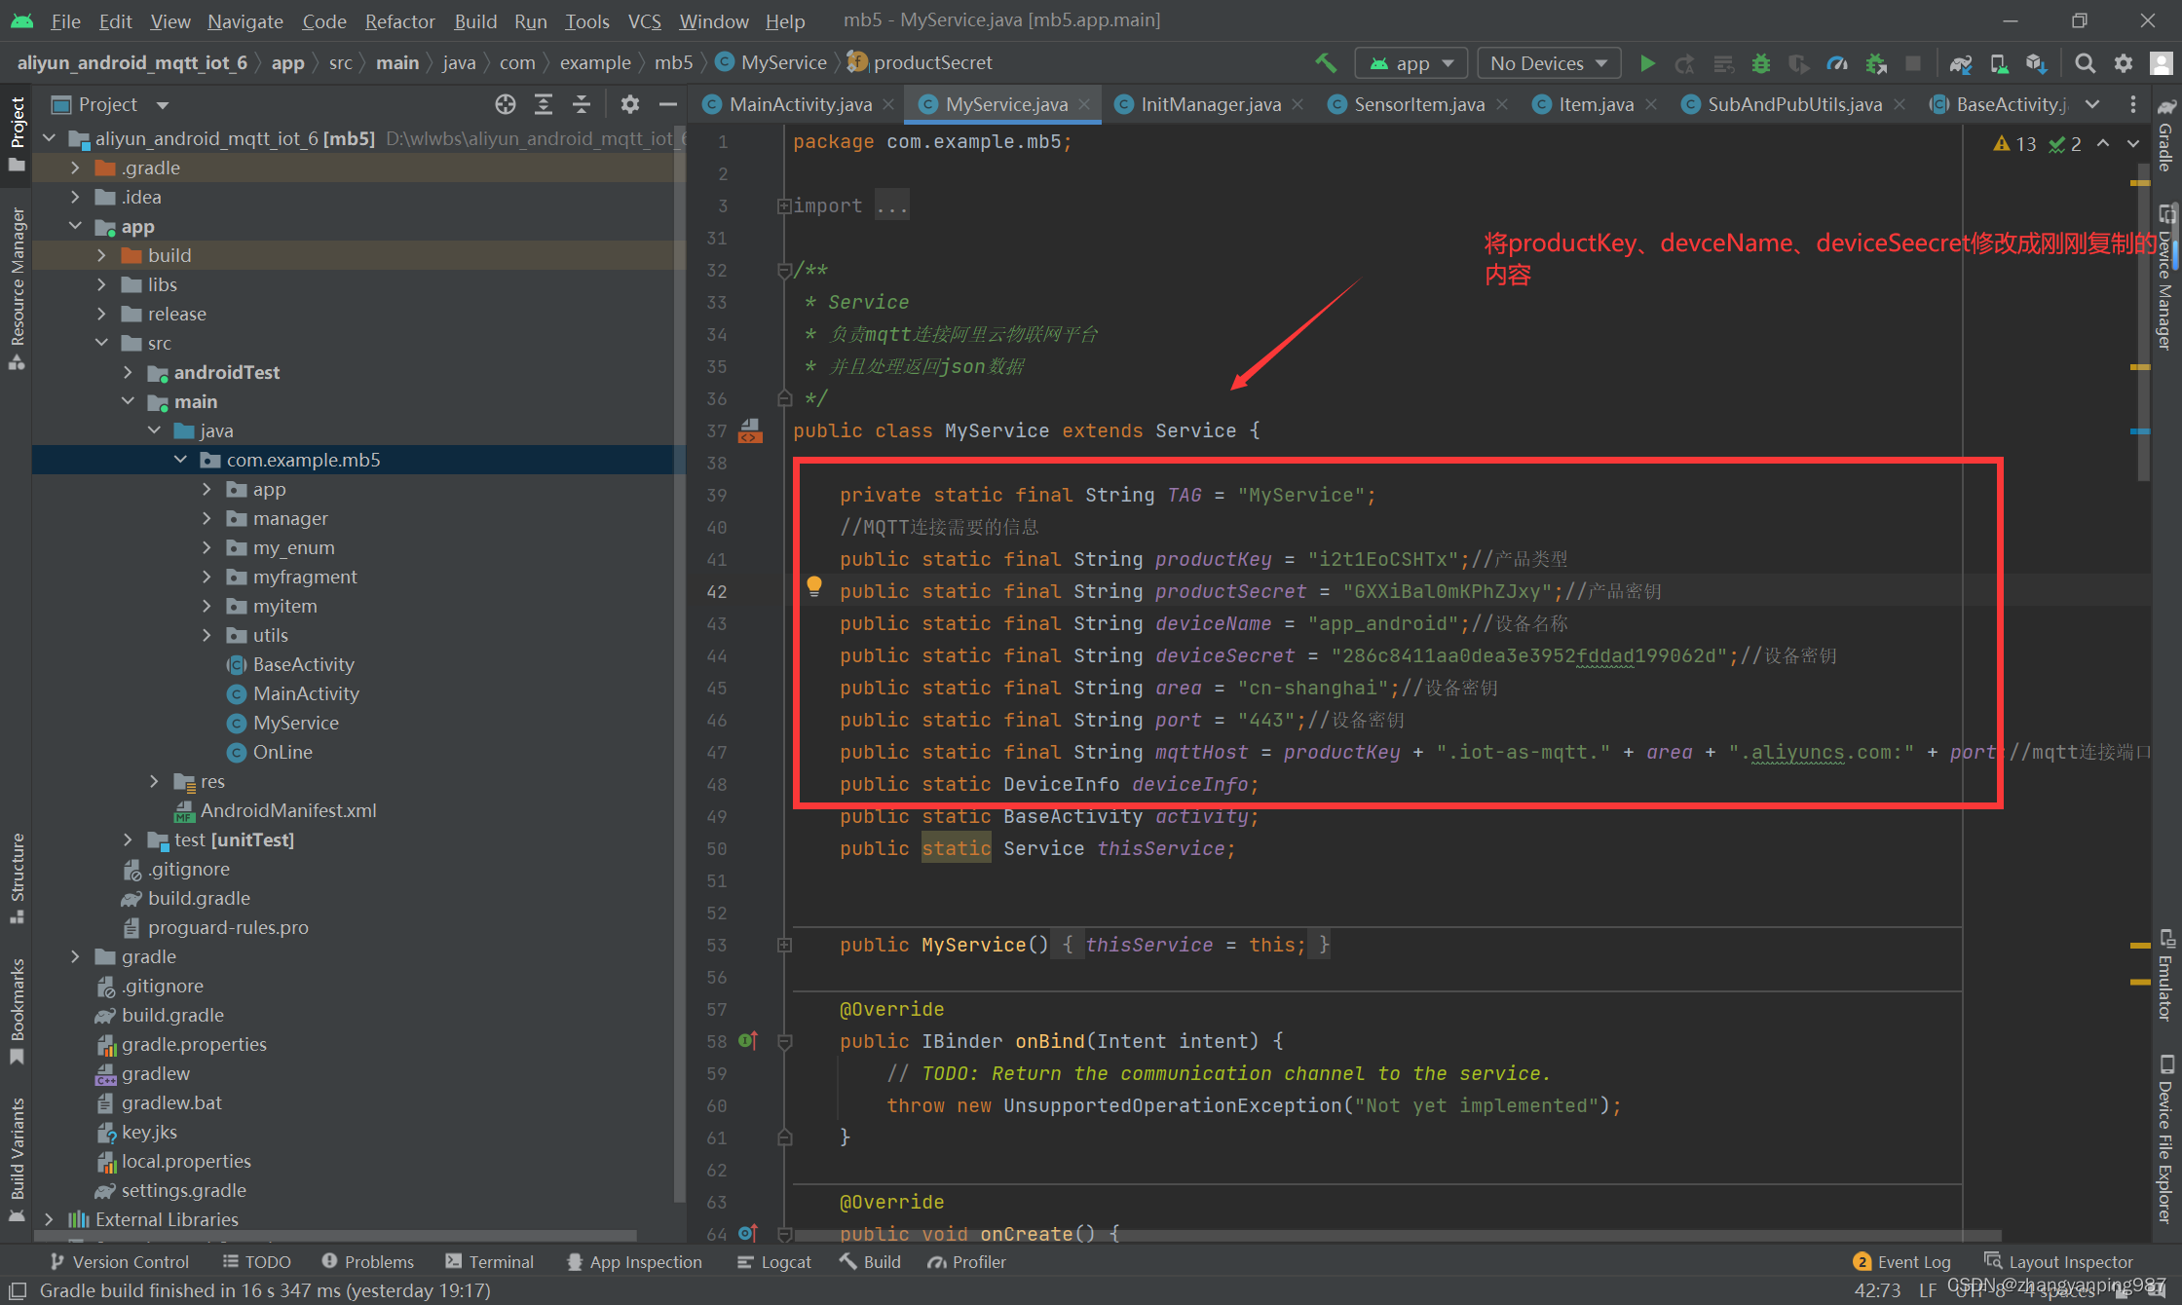Open the No Devices dropdown
The image size is (2182, 1305).
1548,63
